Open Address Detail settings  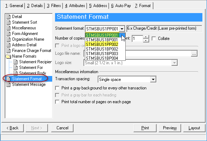[24, 45]
